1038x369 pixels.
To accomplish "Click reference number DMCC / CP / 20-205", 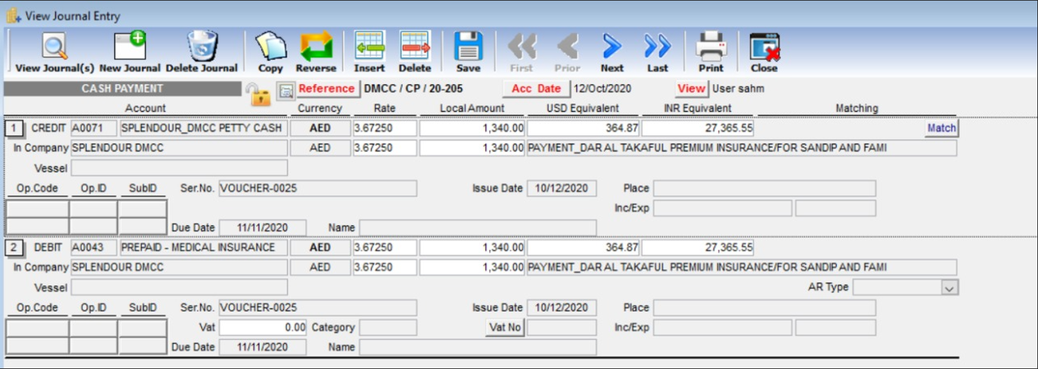I will [413, 88].
